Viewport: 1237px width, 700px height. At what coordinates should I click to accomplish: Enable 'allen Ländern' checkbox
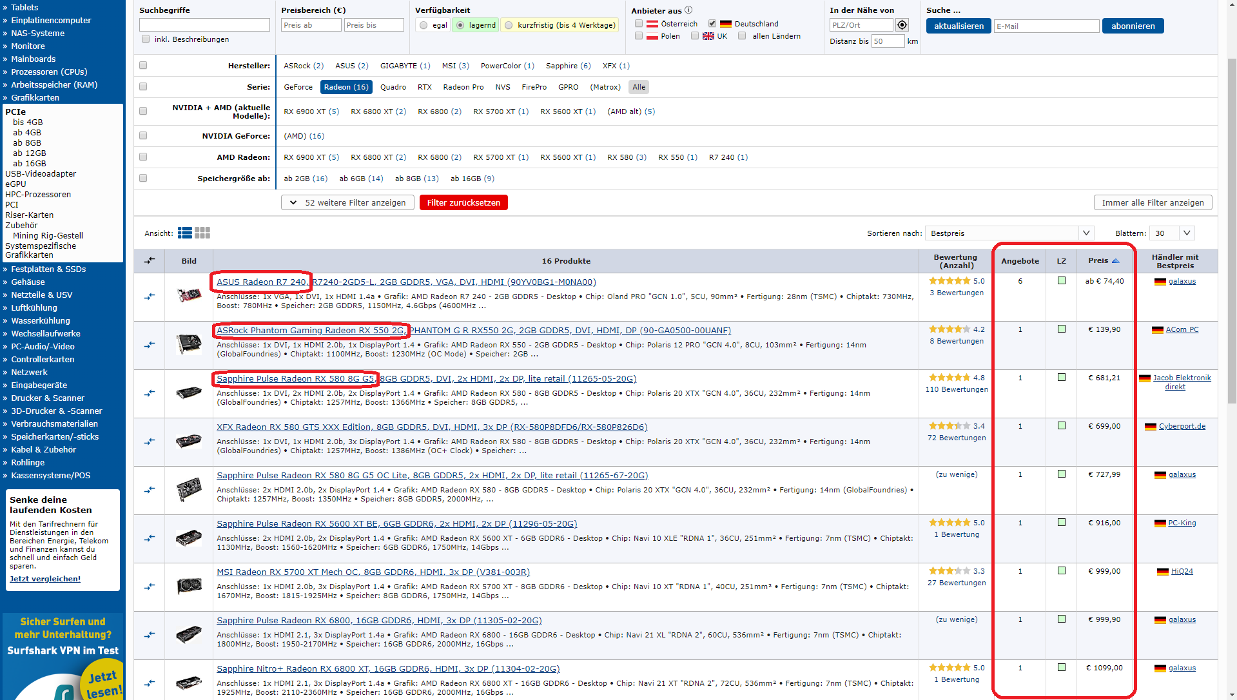pos(742,35)
